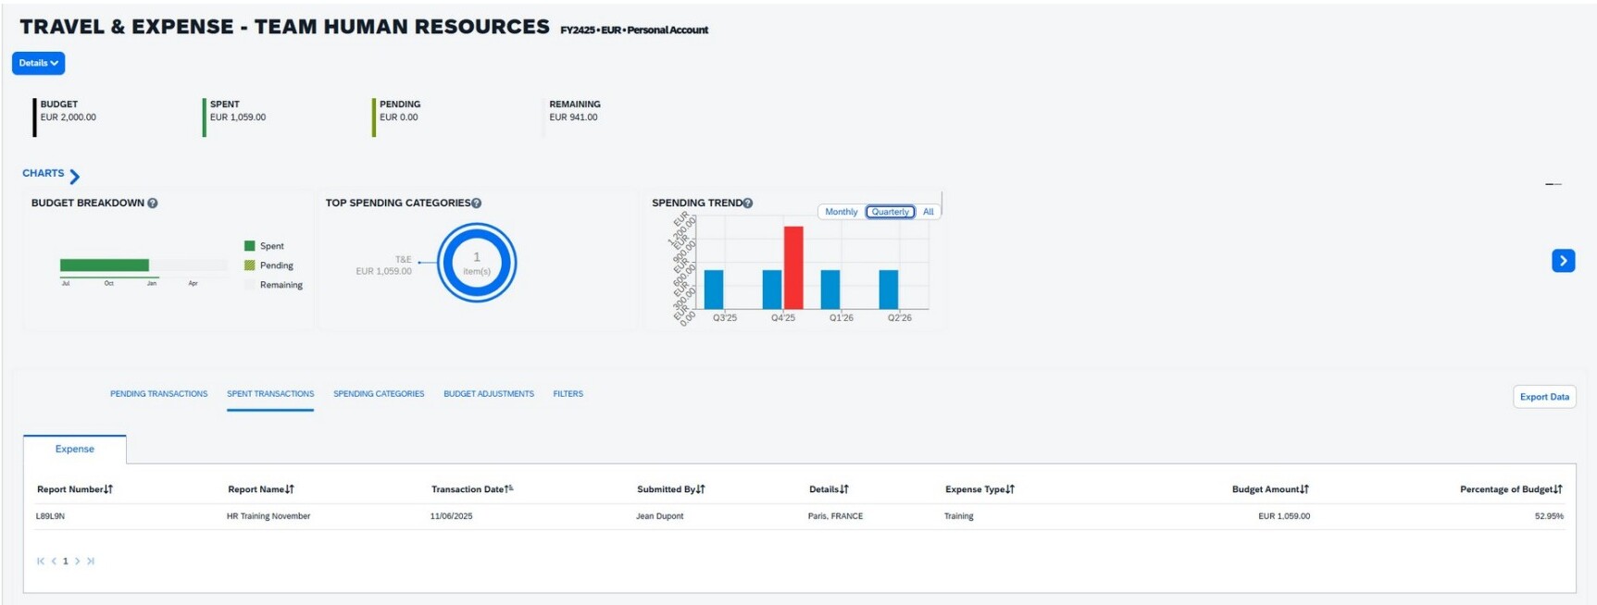Sort by Expense Type column
The image size is (1597, 605).
[979, 489]
